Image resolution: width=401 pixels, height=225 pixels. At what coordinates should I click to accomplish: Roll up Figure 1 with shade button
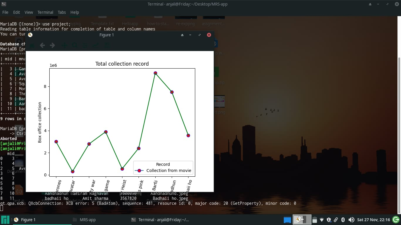[x=182, y=35]
